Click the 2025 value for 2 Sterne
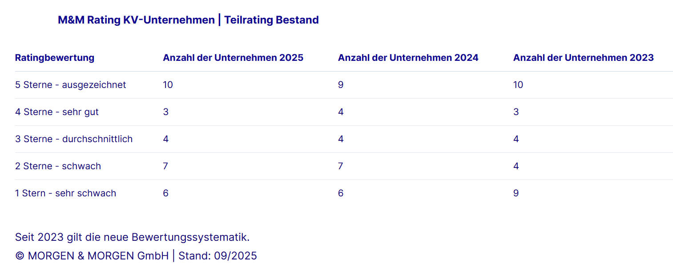673x275 pixels. [165, 166]
